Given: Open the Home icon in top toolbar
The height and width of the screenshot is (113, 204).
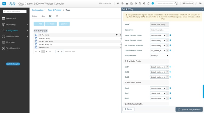Looking at the screenshot, I should click(x=118, y=4).
